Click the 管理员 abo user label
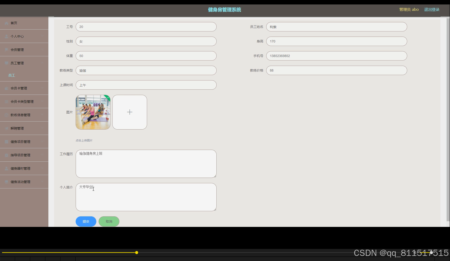The height and width of the screenshot is (261, 450). tap(409, 9)
